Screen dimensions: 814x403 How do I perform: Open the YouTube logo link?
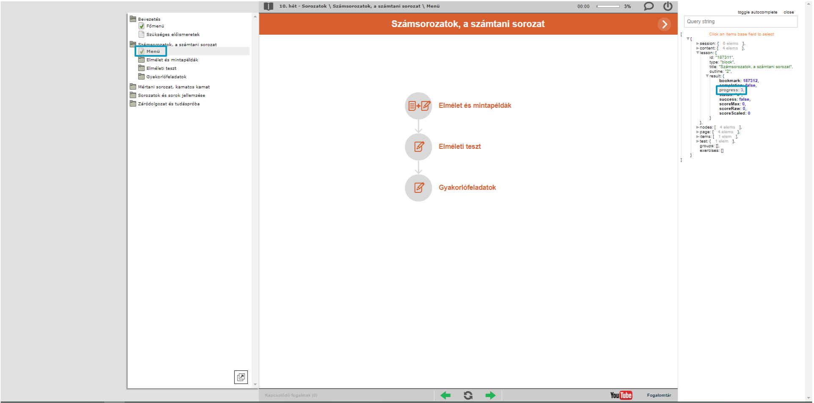click(621, 395)
